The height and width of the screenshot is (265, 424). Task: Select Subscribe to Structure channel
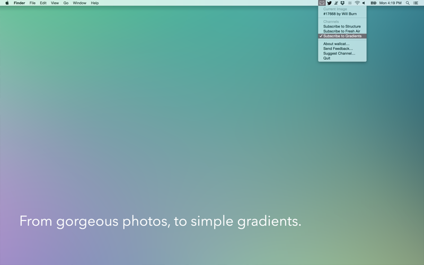(x=342, y=26)
